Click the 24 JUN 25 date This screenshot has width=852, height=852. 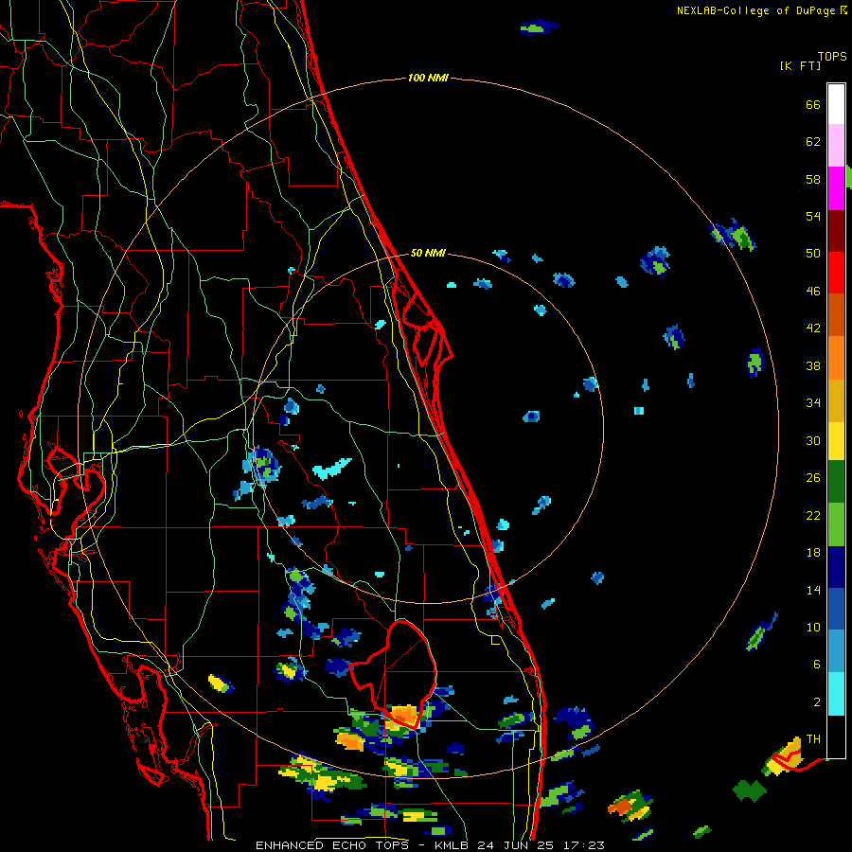517,845
